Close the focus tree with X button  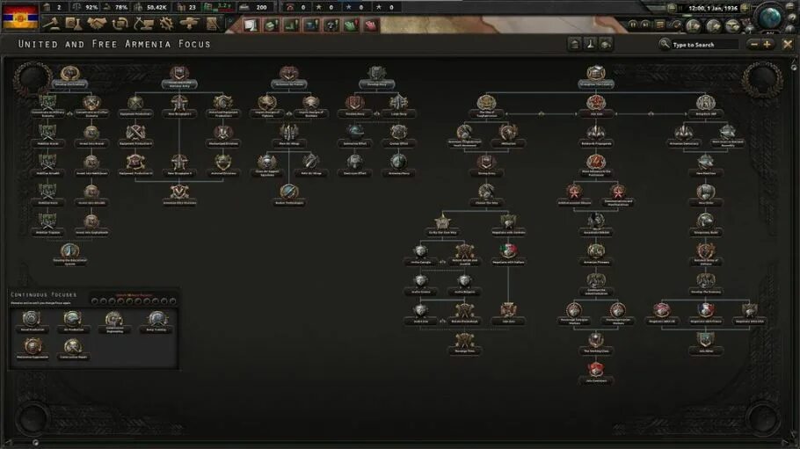click(x=788, y=45)
